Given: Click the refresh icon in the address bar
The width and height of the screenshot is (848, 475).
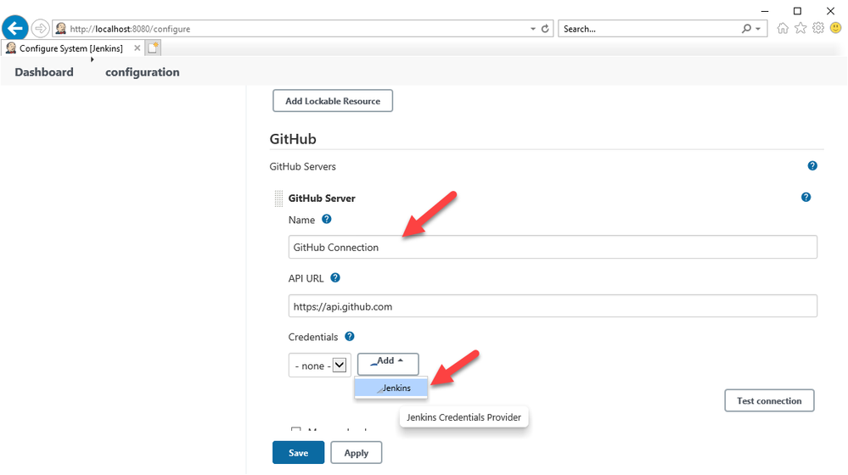Looking at the screenshot, I should tap(545, 29).
